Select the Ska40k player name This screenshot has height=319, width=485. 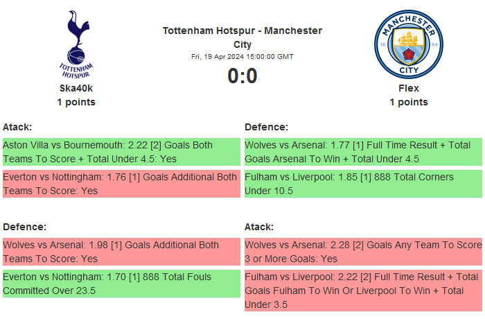76,88
